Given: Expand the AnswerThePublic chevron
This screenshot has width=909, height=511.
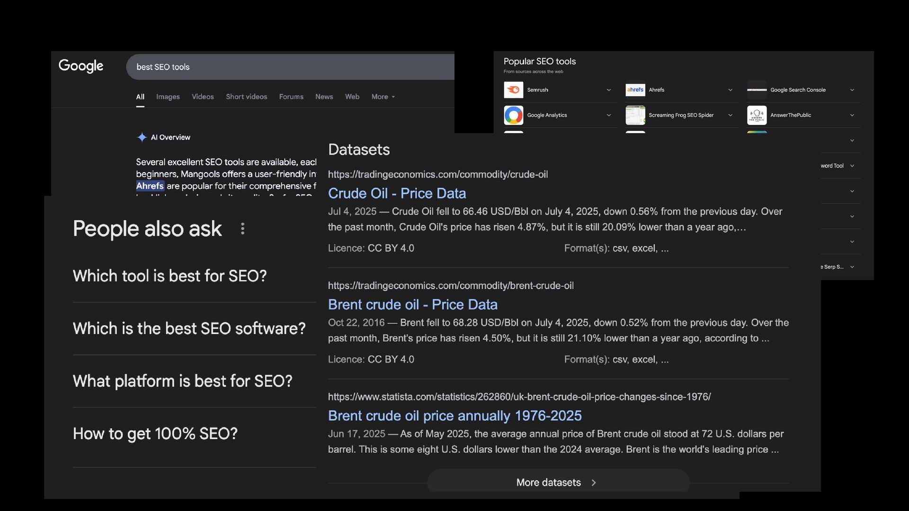Looking at the screenshot, I should click(x=852, y=115).
